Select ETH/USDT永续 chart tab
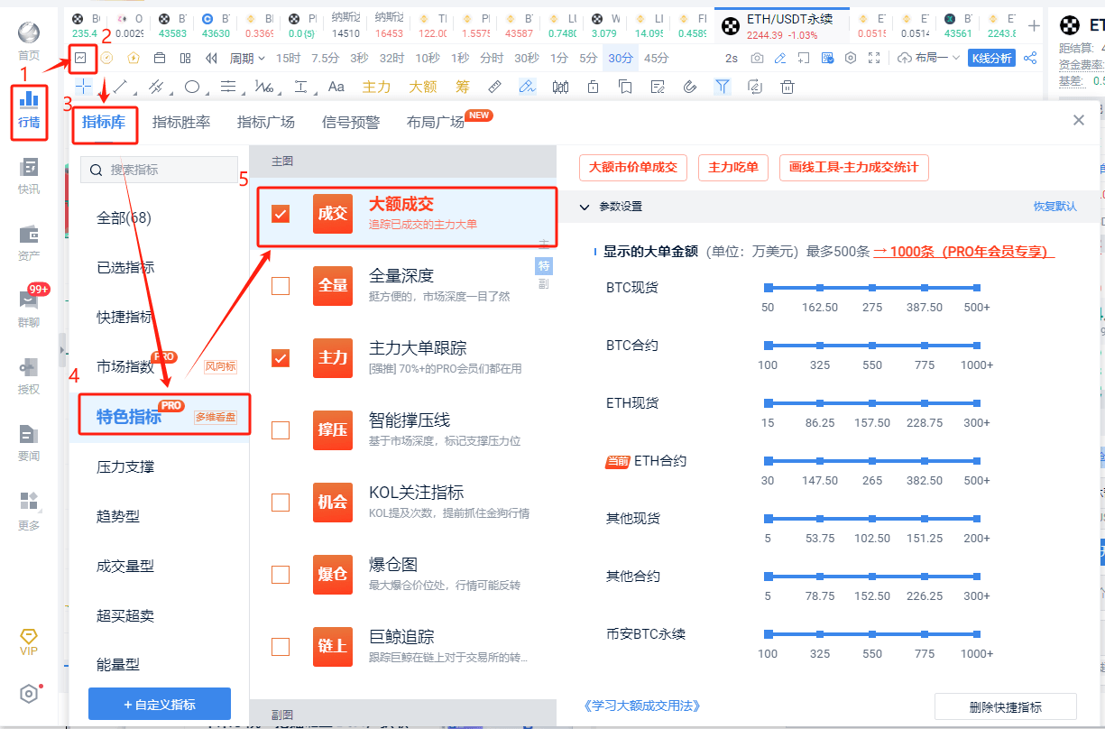Screen dimensions: 1105x729 point(781,25)
